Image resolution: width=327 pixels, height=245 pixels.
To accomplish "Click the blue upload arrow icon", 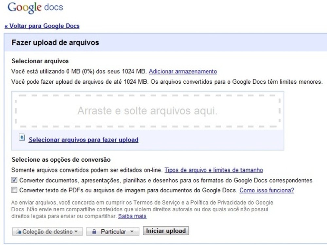I will 22,138.
